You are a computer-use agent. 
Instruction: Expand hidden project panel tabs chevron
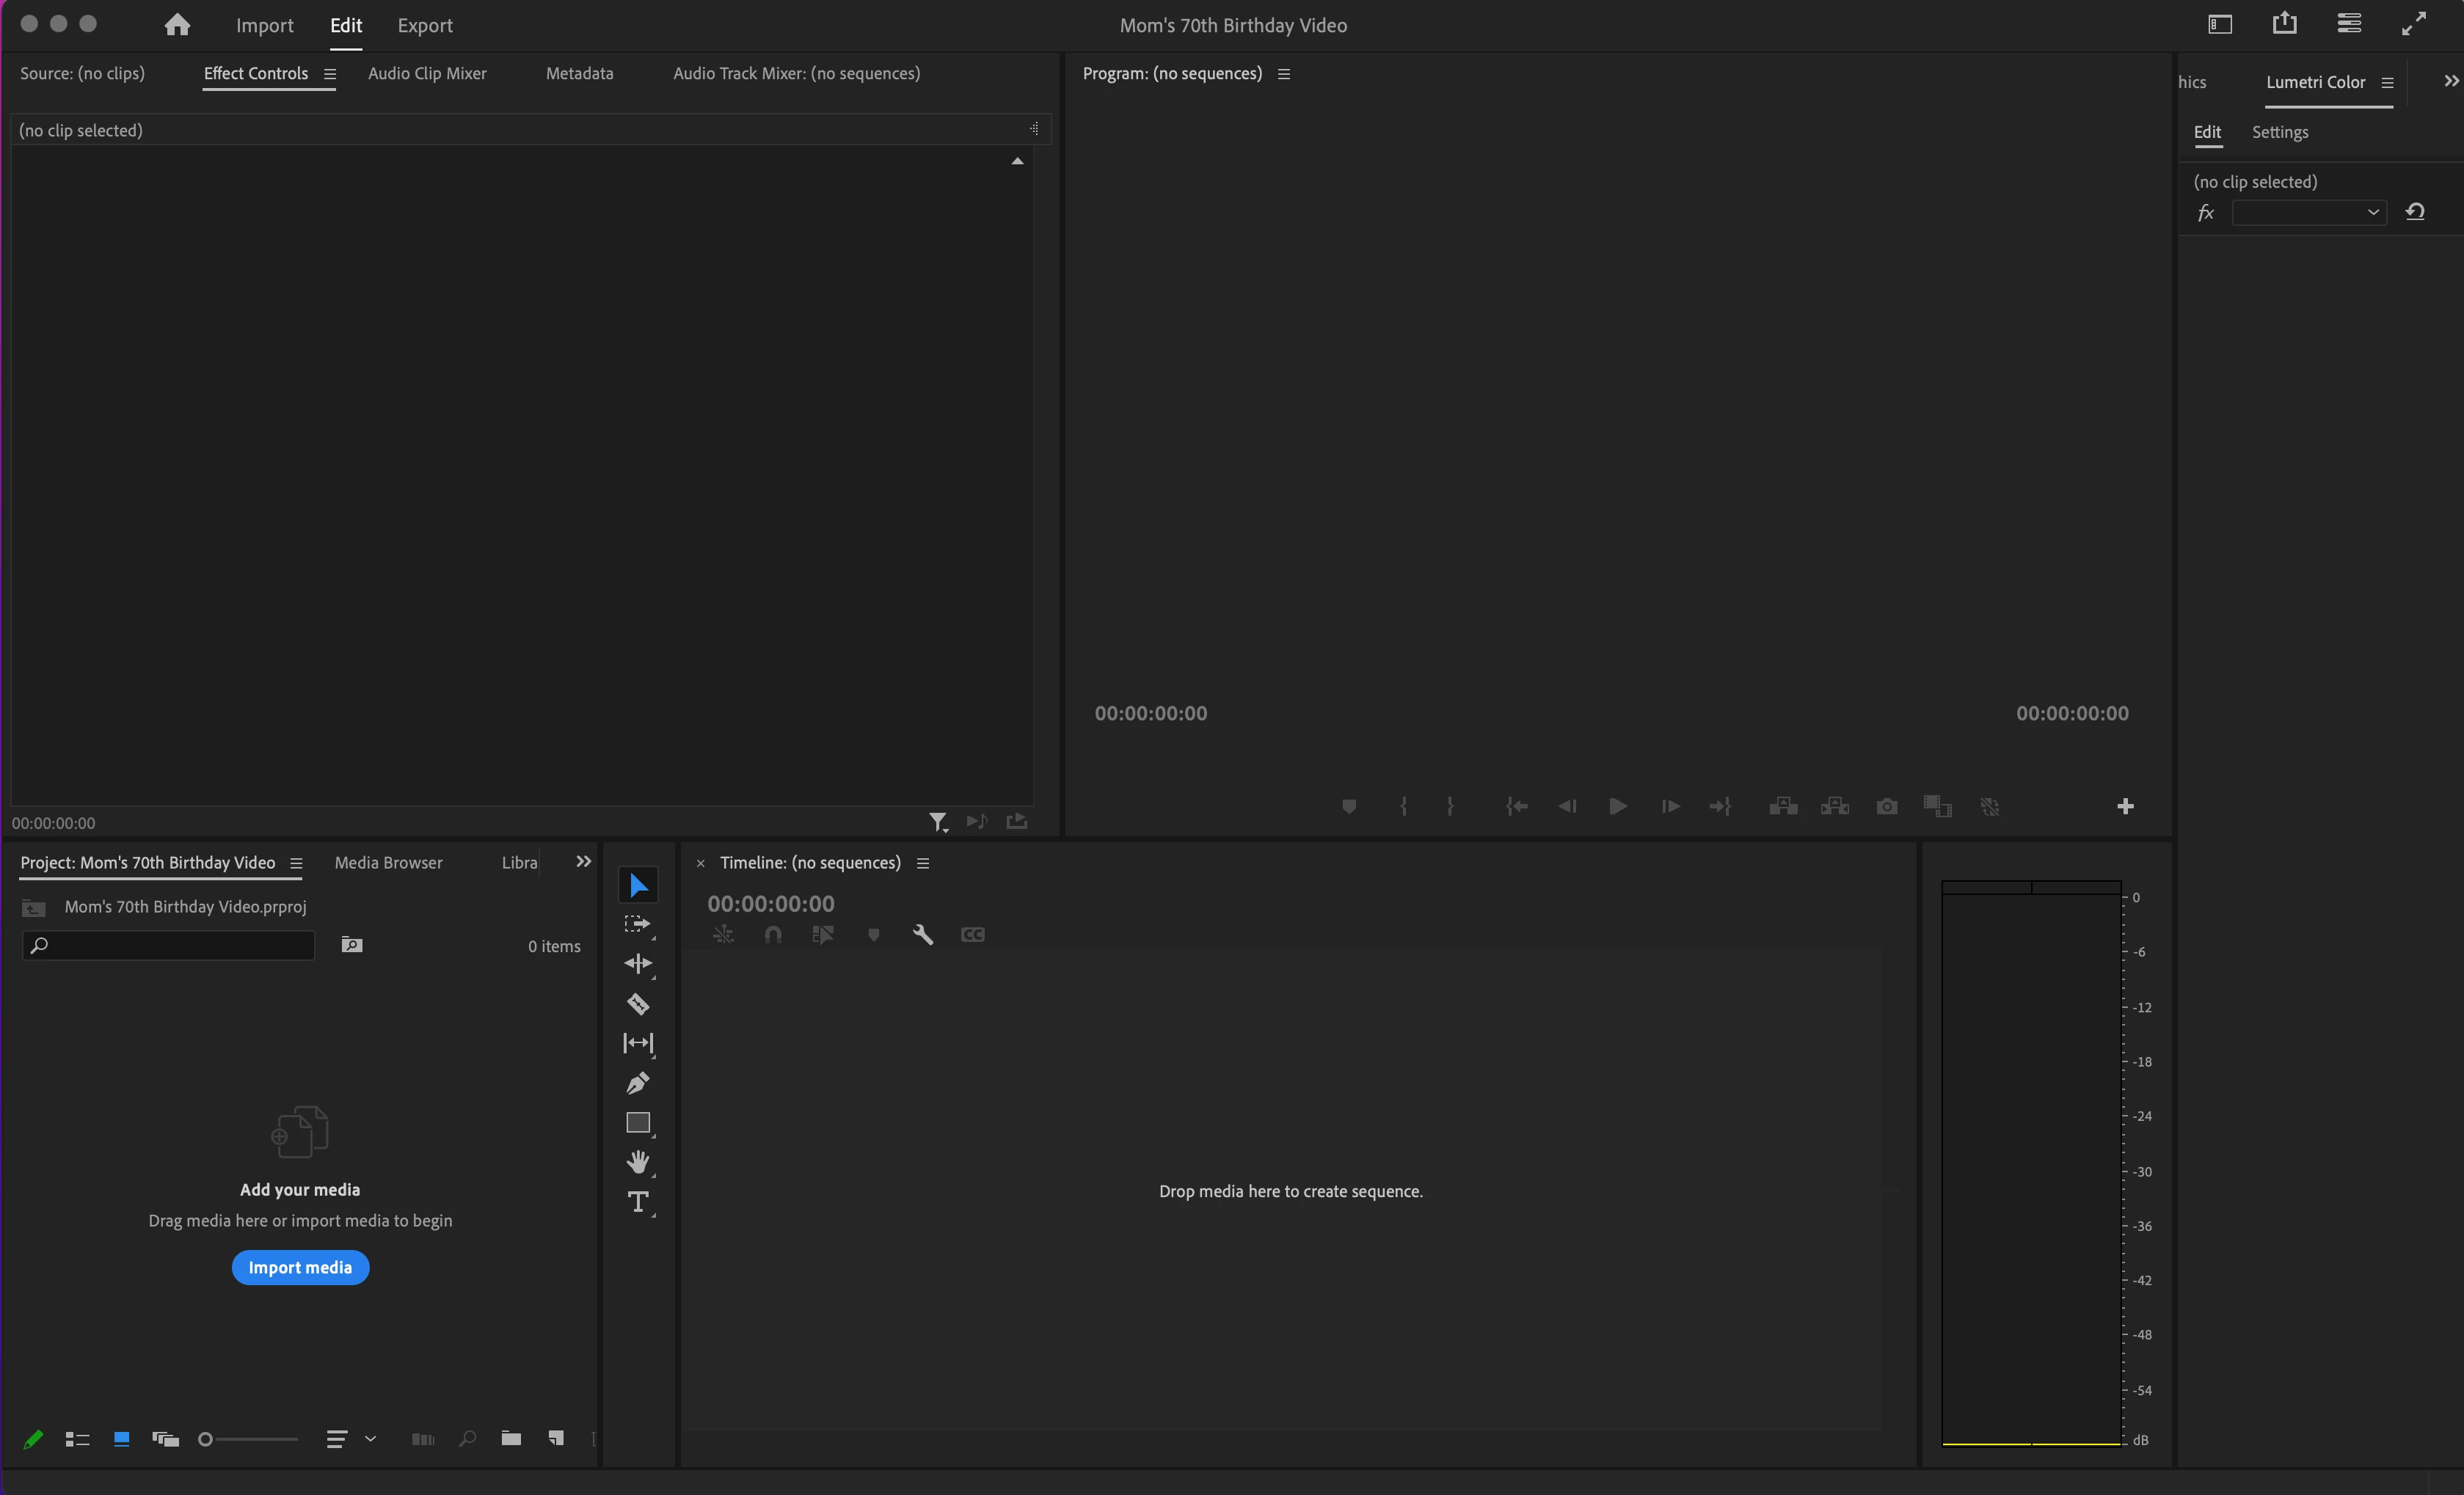pyautogui.click(x=583, y=861)
